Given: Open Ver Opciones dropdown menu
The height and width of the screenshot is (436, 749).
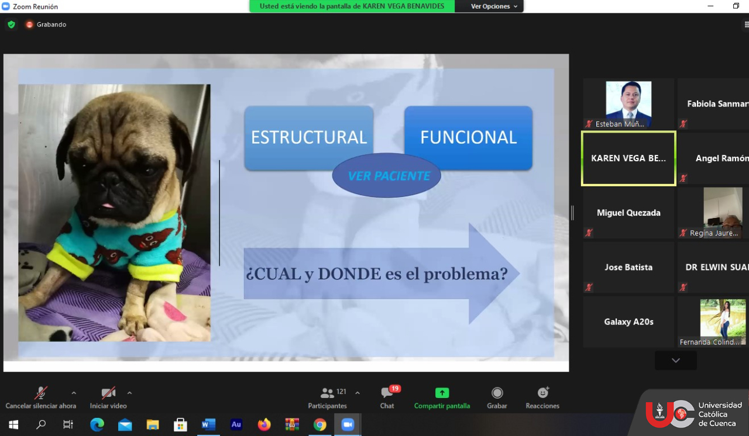Looking at the screenshot, I should pos(494,6).
